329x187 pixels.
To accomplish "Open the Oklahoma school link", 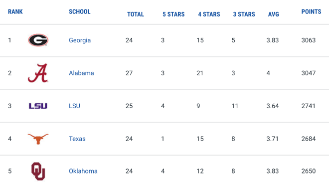I will coord(83,171).
